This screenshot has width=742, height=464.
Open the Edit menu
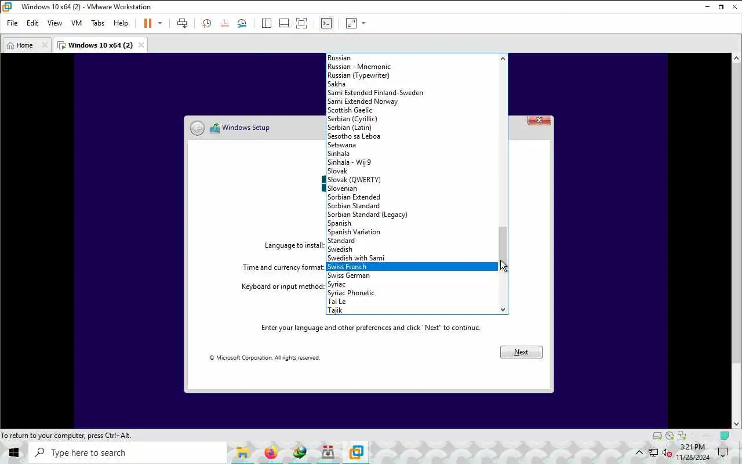pyautogui.click(x=32, y=23)
